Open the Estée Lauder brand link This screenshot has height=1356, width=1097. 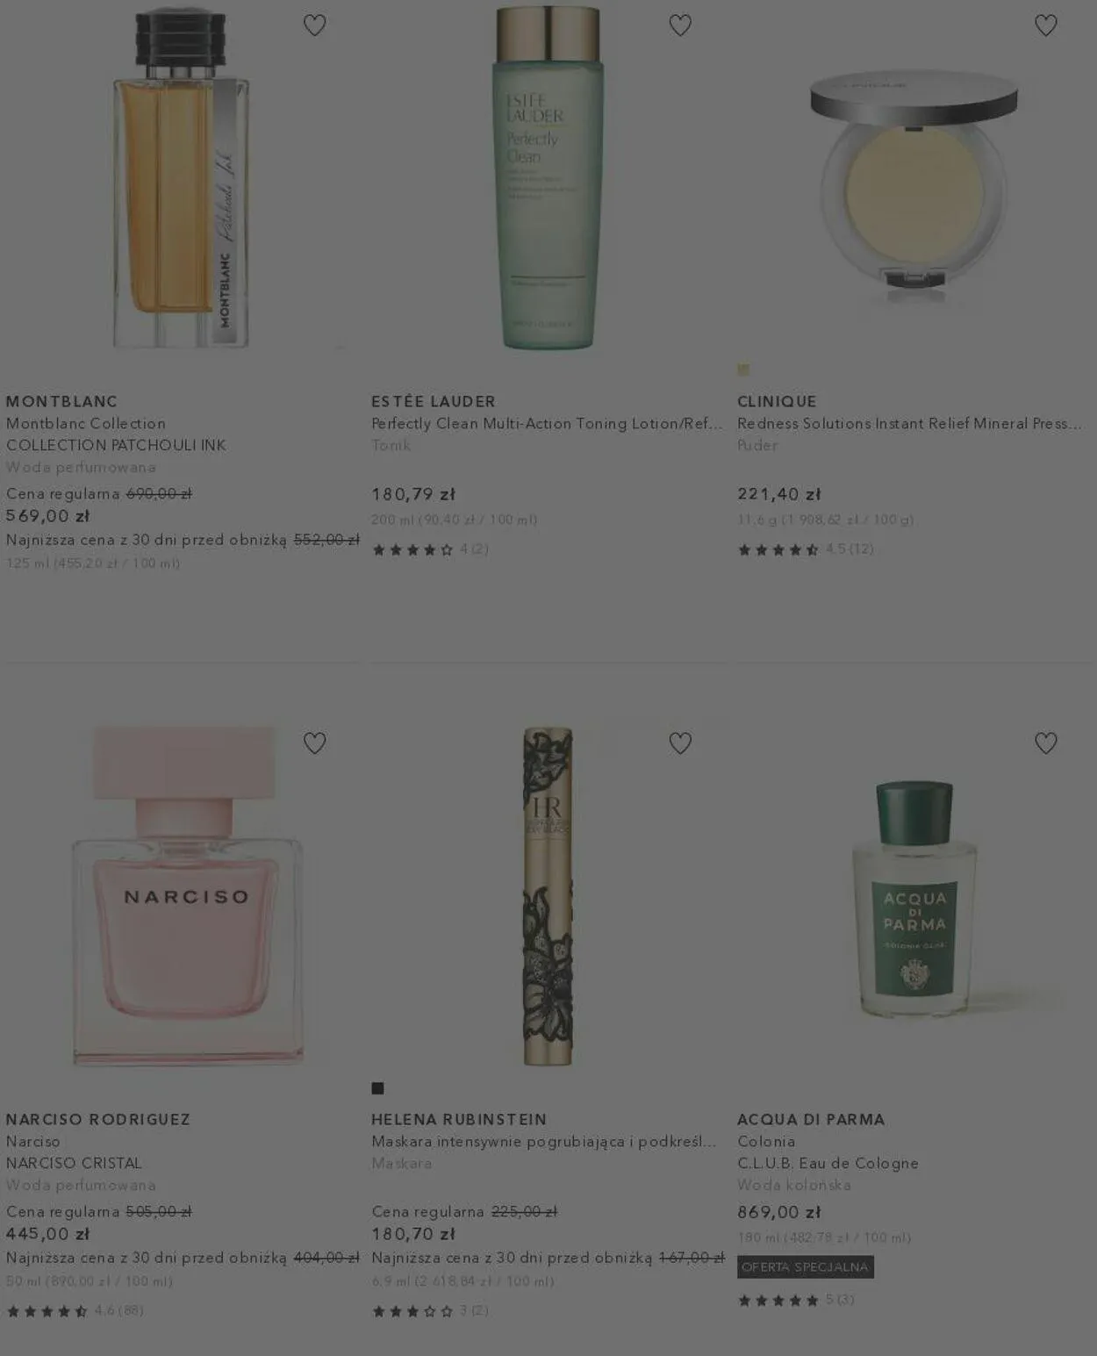point(434,401)
